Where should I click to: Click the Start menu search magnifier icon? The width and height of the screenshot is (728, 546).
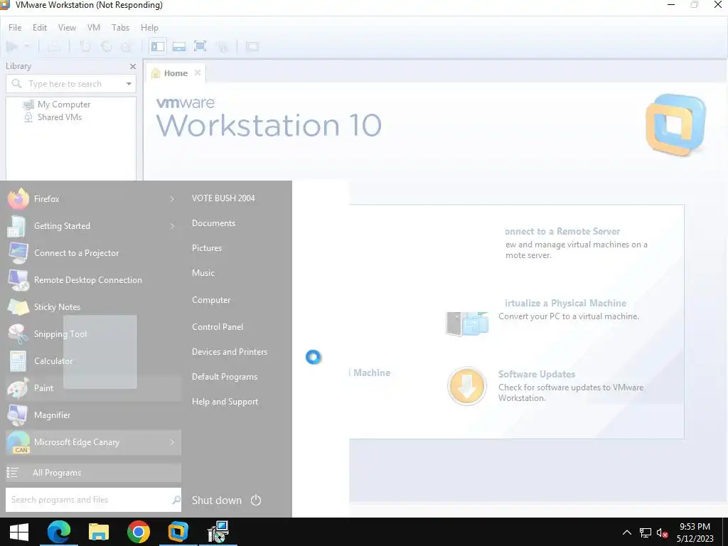pos(176,500)
